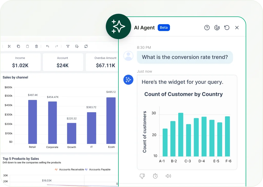Click the Cut scissors icon in toolbar

pyautogui.click(x=10, y=46)
